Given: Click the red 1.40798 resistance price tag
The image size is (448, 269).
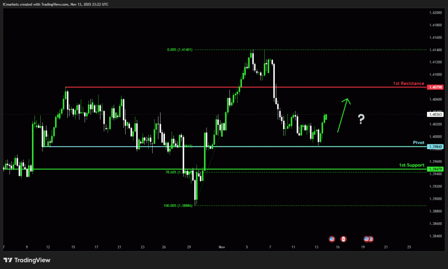Looking at the screenshot, I should pos(436,87).
